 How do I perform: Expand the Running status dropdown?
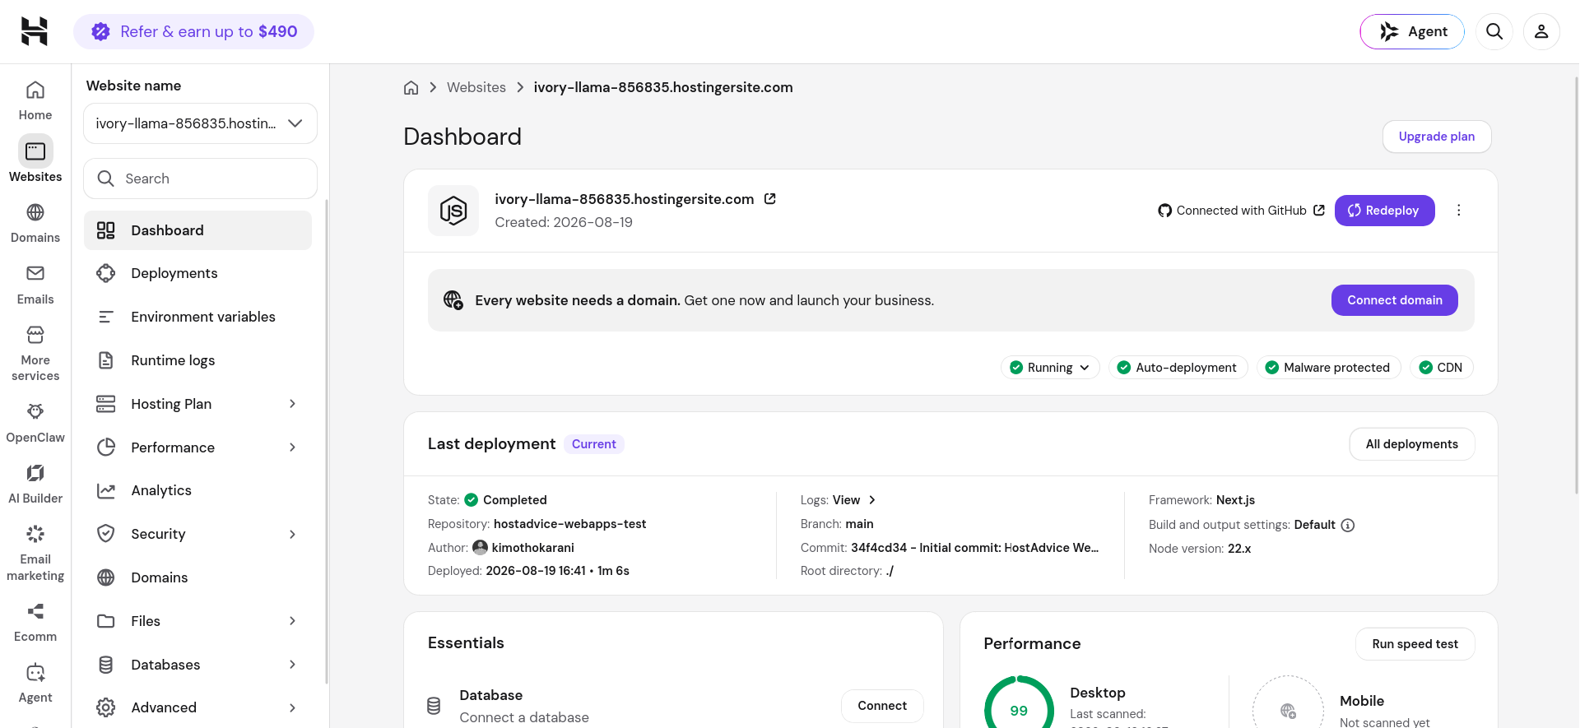point(1050,368)
